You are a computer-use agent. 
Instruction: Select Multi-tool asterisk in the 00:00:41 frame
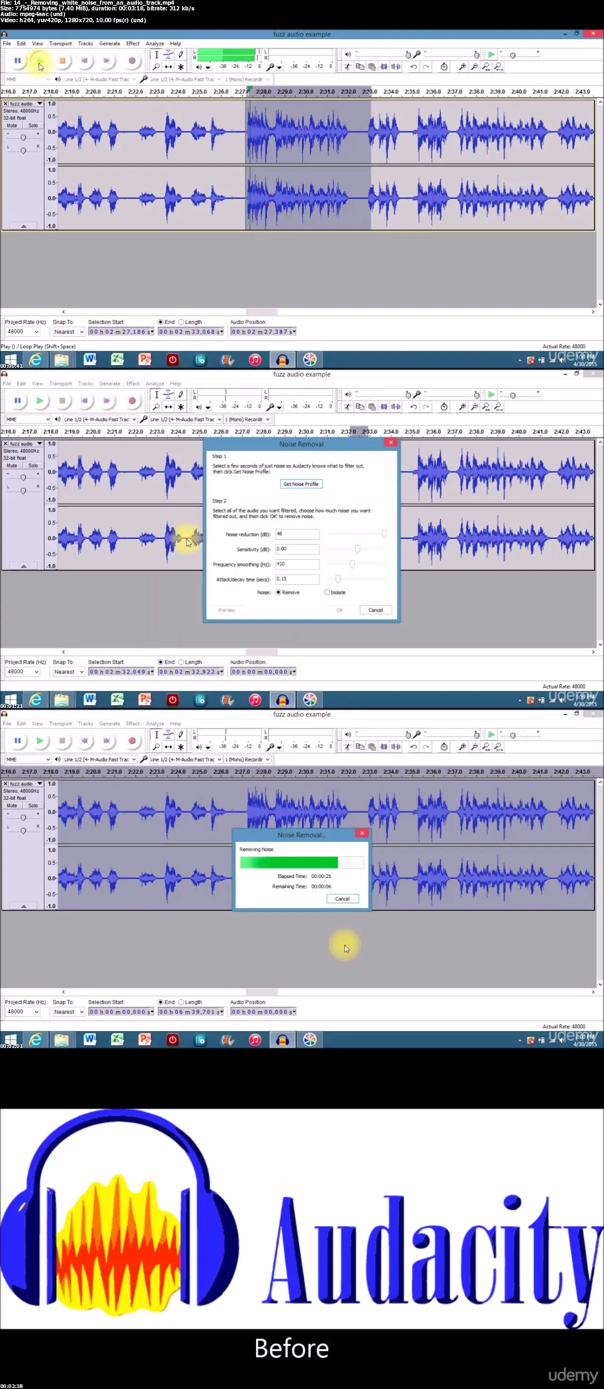(x=181, y=67)
